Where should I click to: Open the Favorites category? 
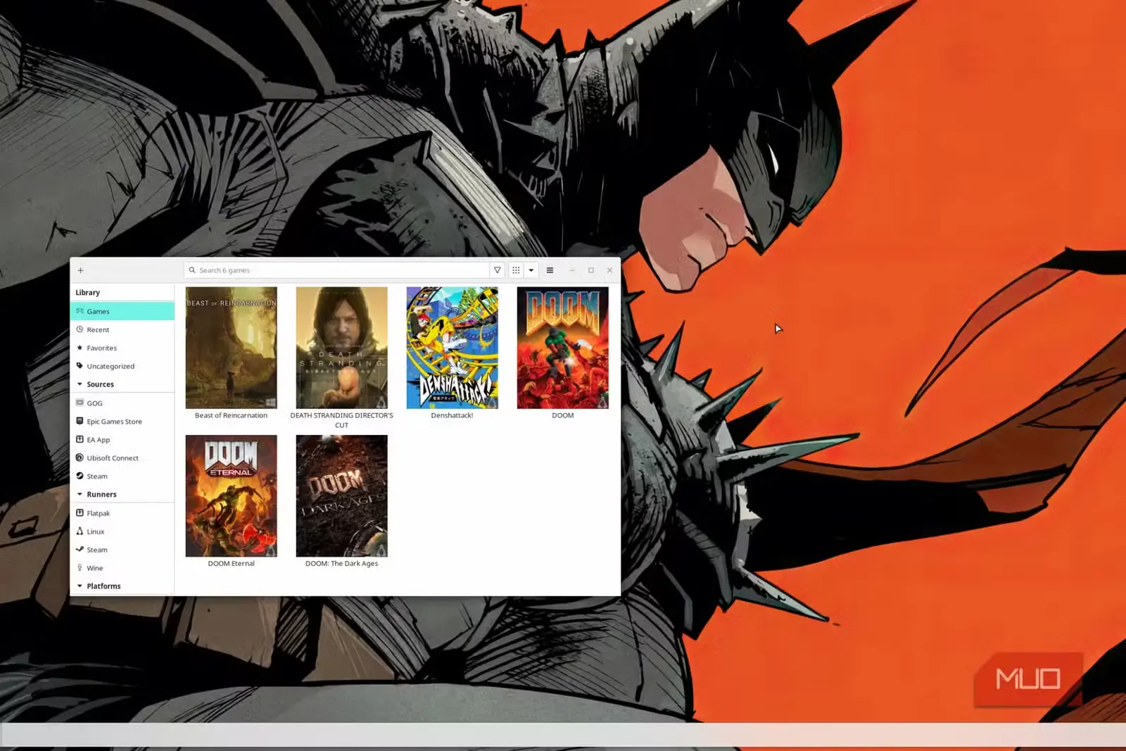tap(122, 348)
